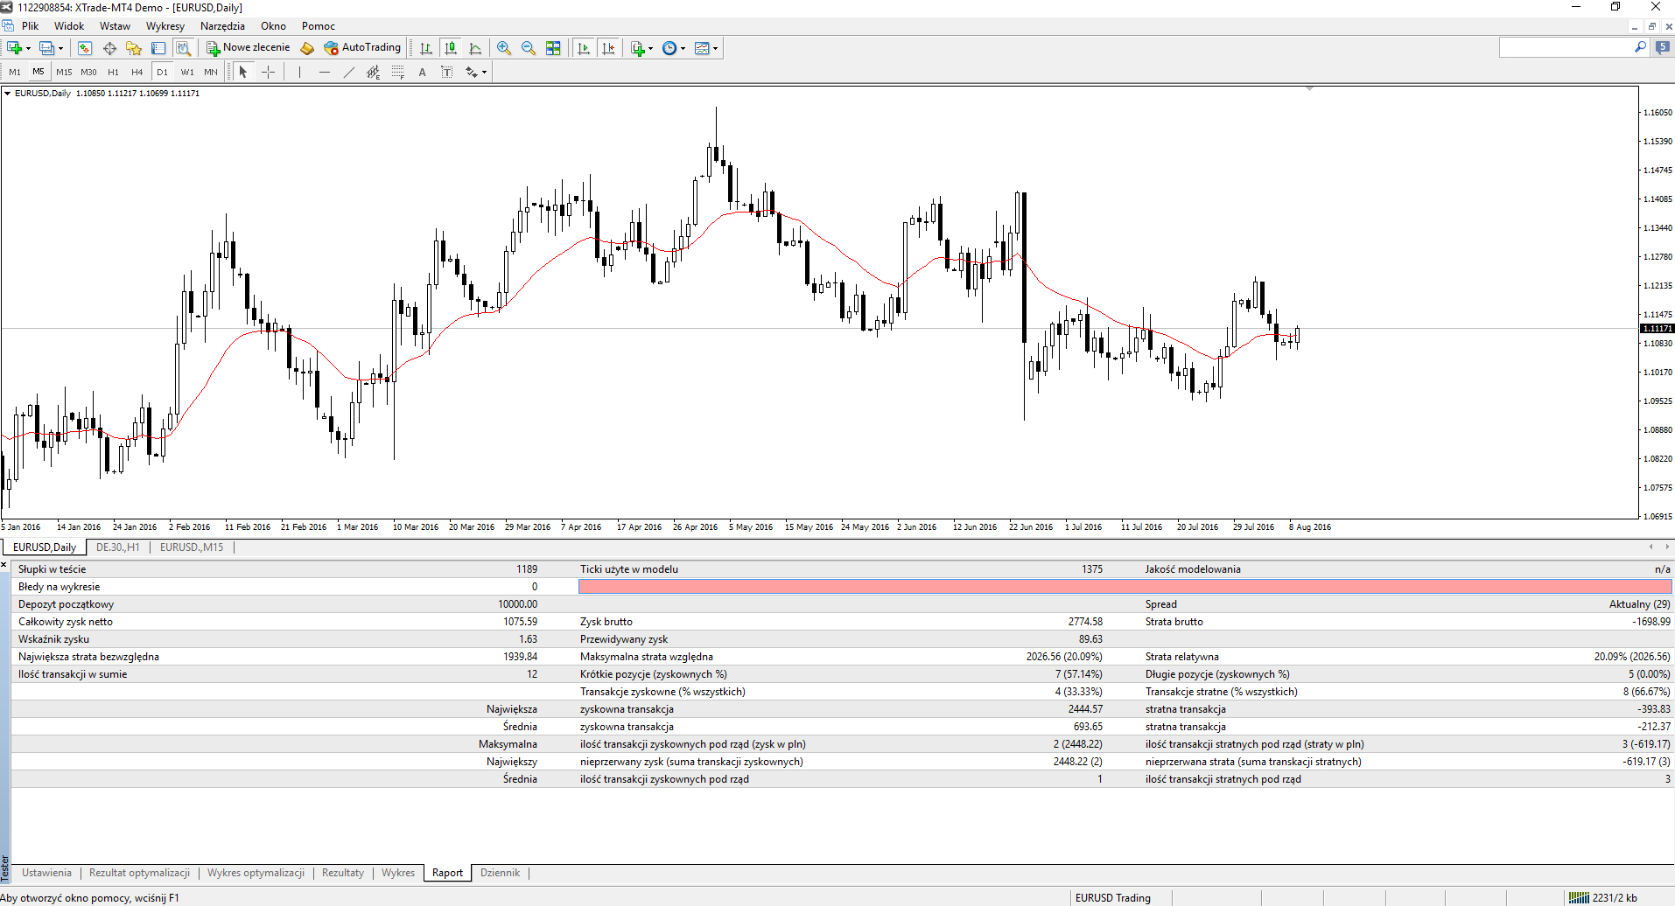Screen dimensions: 1675x906
Task: Toggle the chart auto scroll button
Action: [584, 48]
